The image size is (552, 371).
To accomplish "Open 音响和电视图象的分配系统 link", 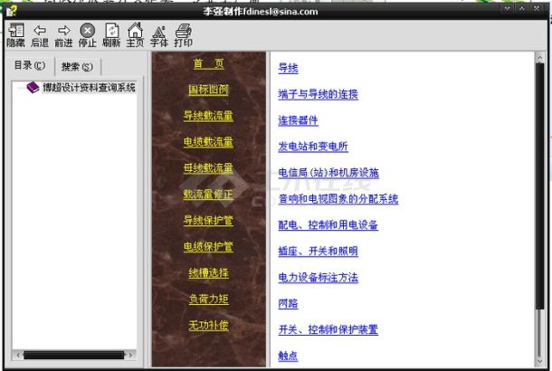I will (338, 199).
